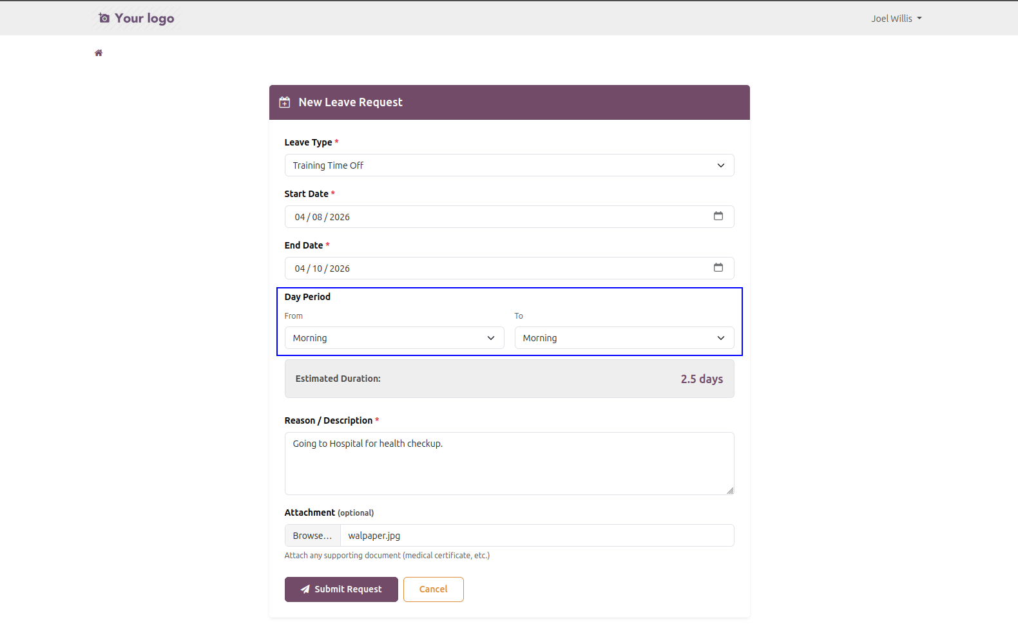
Task: Focus the Start Date input field
Action: coord(509,217)
